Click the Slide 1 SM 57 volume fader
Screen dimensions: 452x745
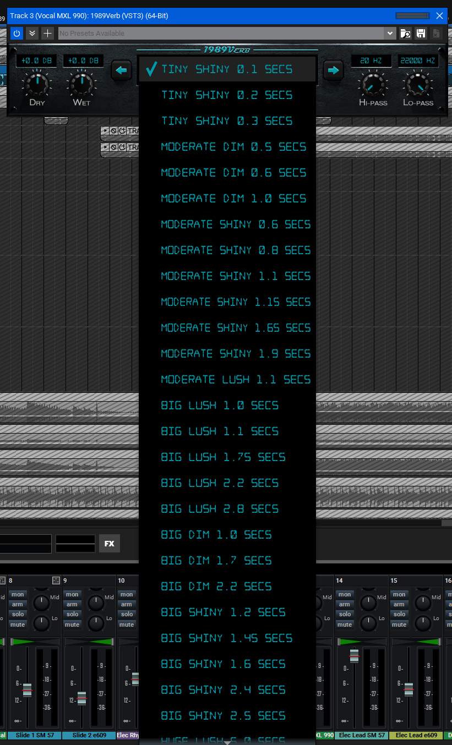pyautogui.click(x=27, y=690)
